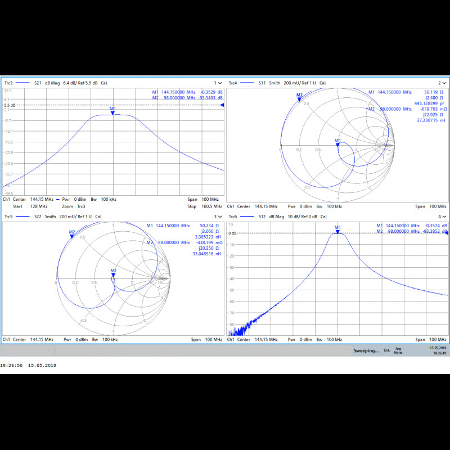Select the Trc6 trace label
Viewport: 450px width, 450px height.
pos(233,217)
